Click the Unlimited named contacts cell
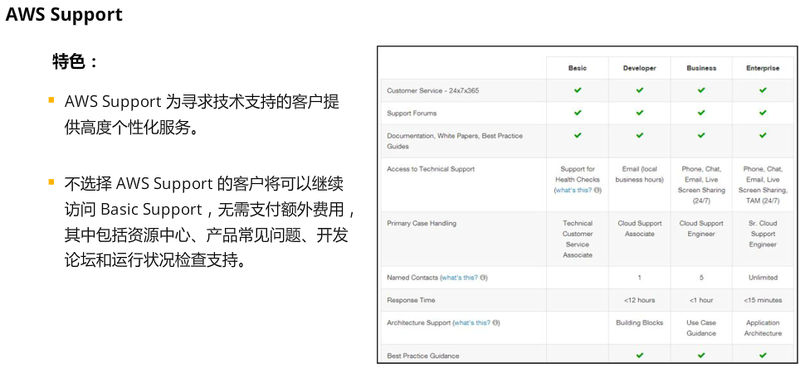The height and width of the screenshot is (368, 800). pyautogui.click(x=763, y=278)
